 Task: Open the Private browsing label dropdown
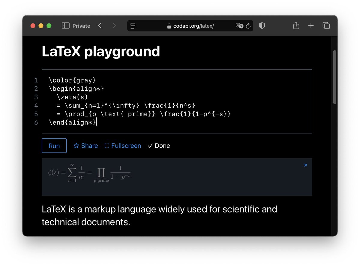82,26
